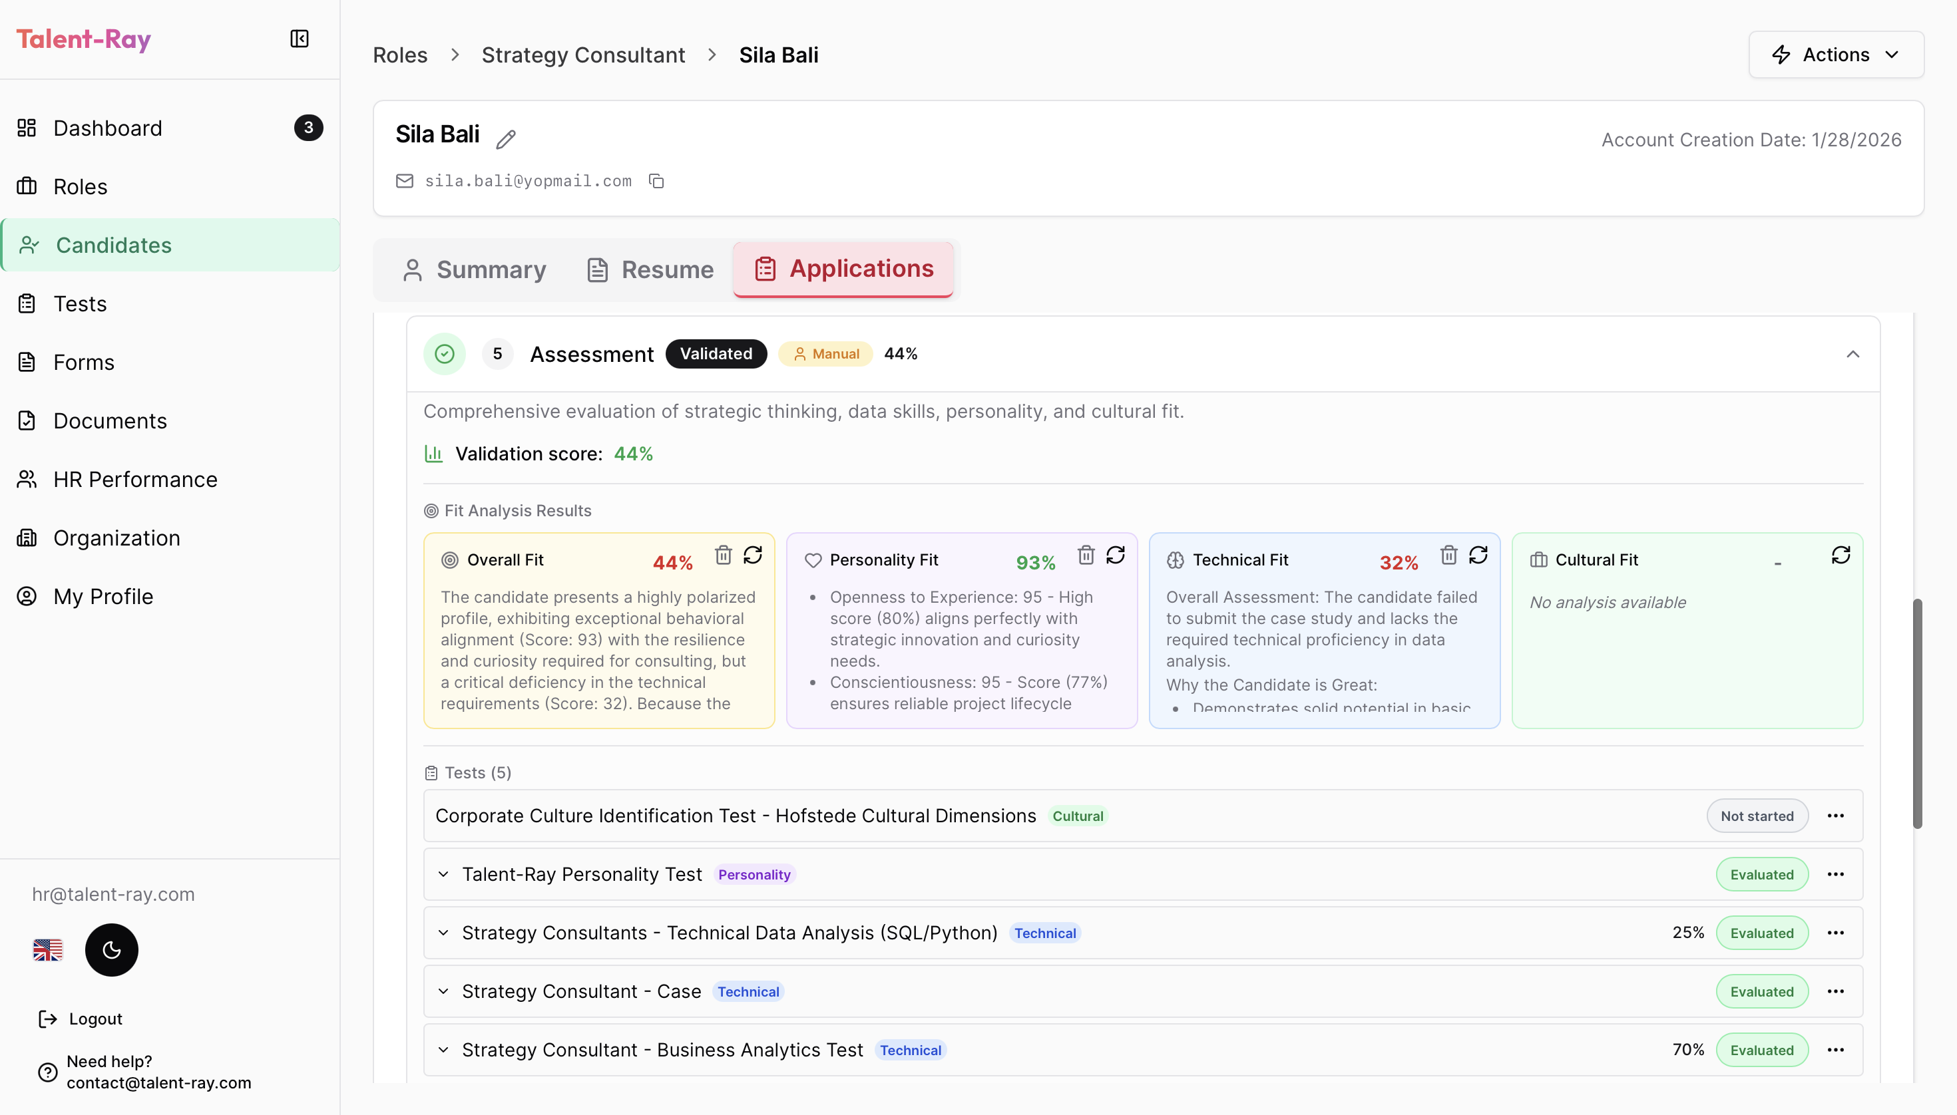Screen dimensions: 1957x1115
Task: Go to Strategy Consultant breadcrumb link
Action: tap(582, 55)
